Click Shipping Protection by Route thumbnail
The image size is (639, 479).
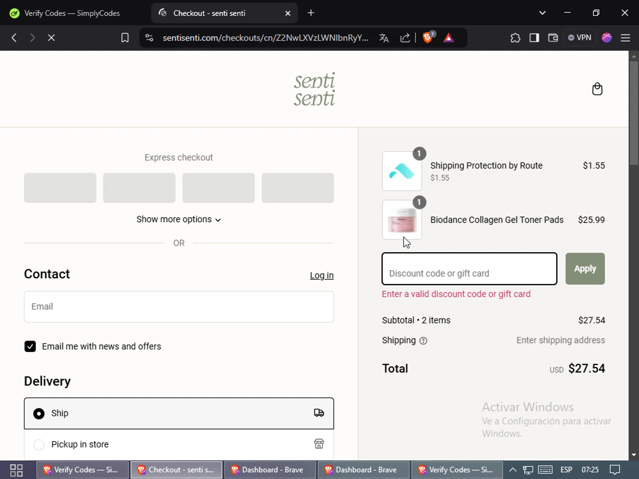(x=402, y=171)
